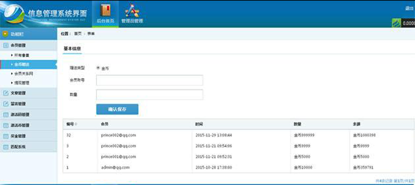415x185 pixels.
Task: Click the 金币10000 quantity cell
Action: [x=303, y=168]
